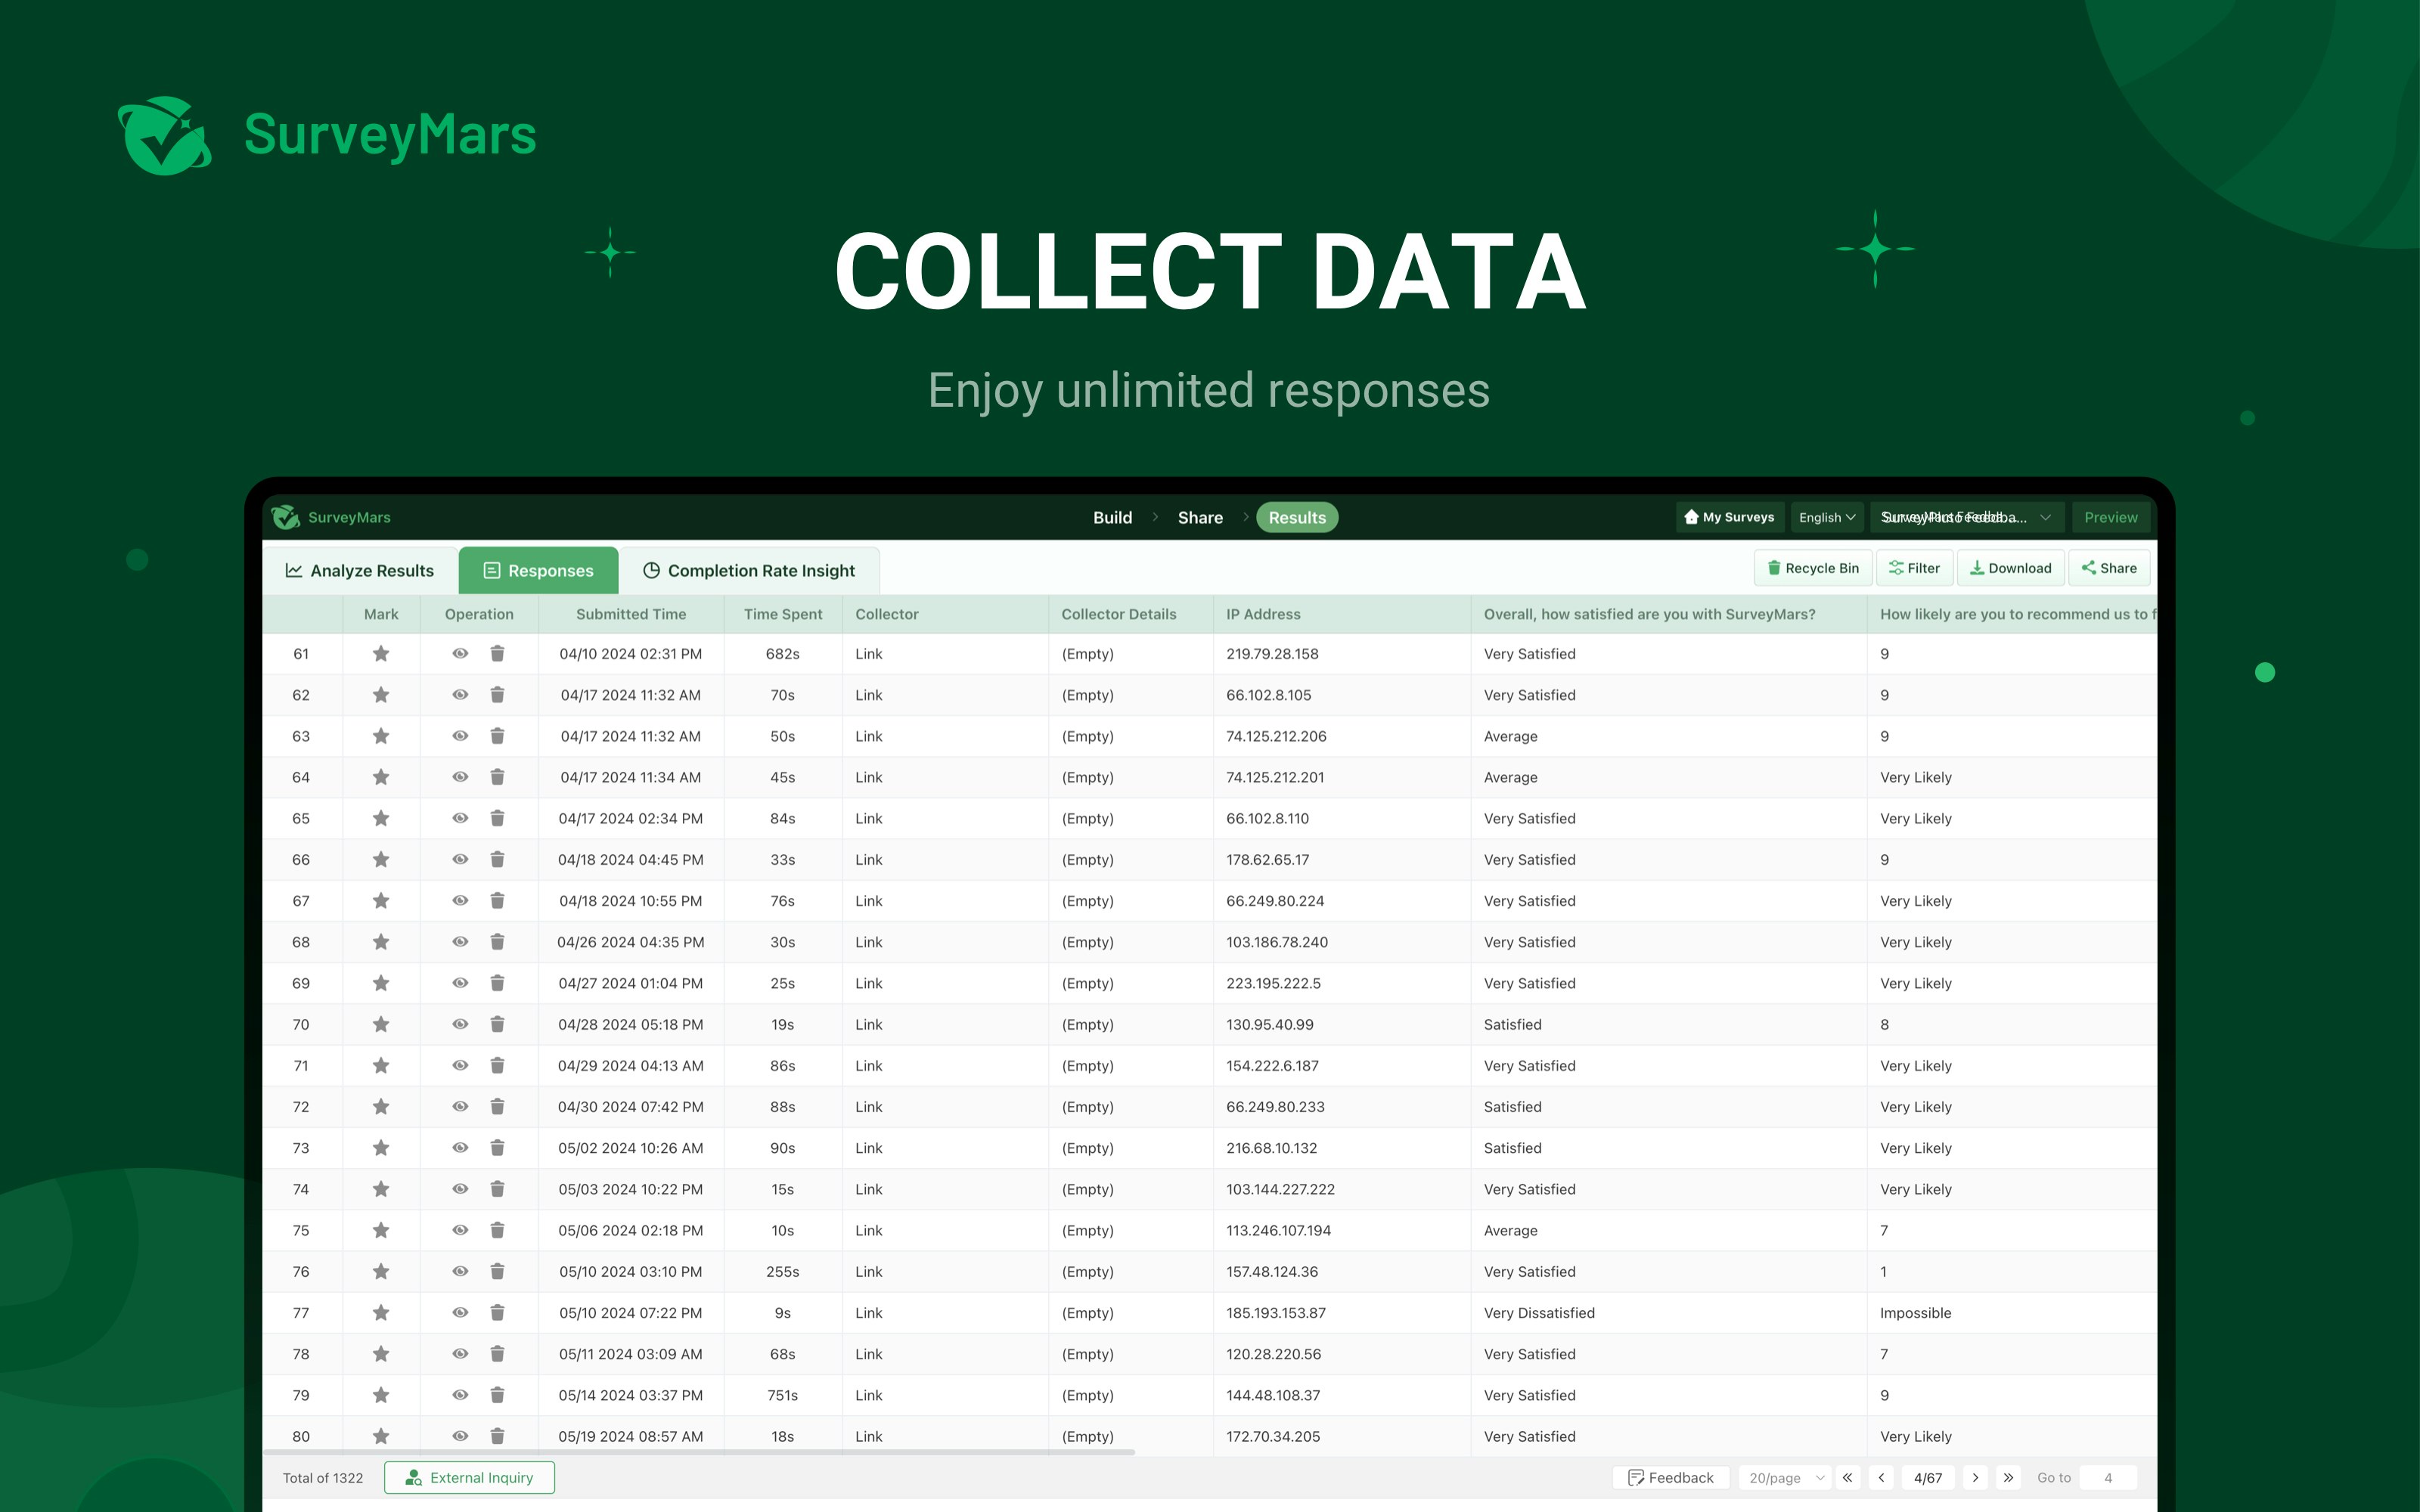Star-mark response row 61

click(x=381, y=654)
